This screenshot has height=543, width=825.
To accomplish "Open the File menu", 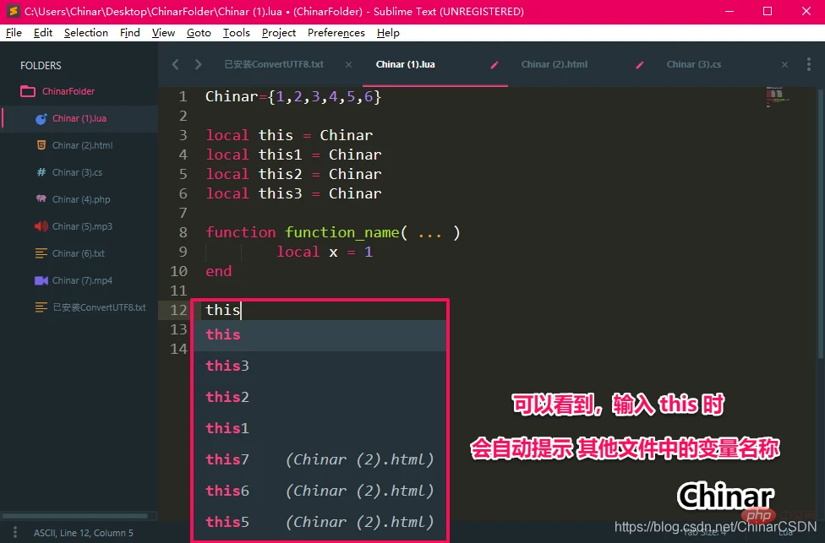I will pos(14,33).
